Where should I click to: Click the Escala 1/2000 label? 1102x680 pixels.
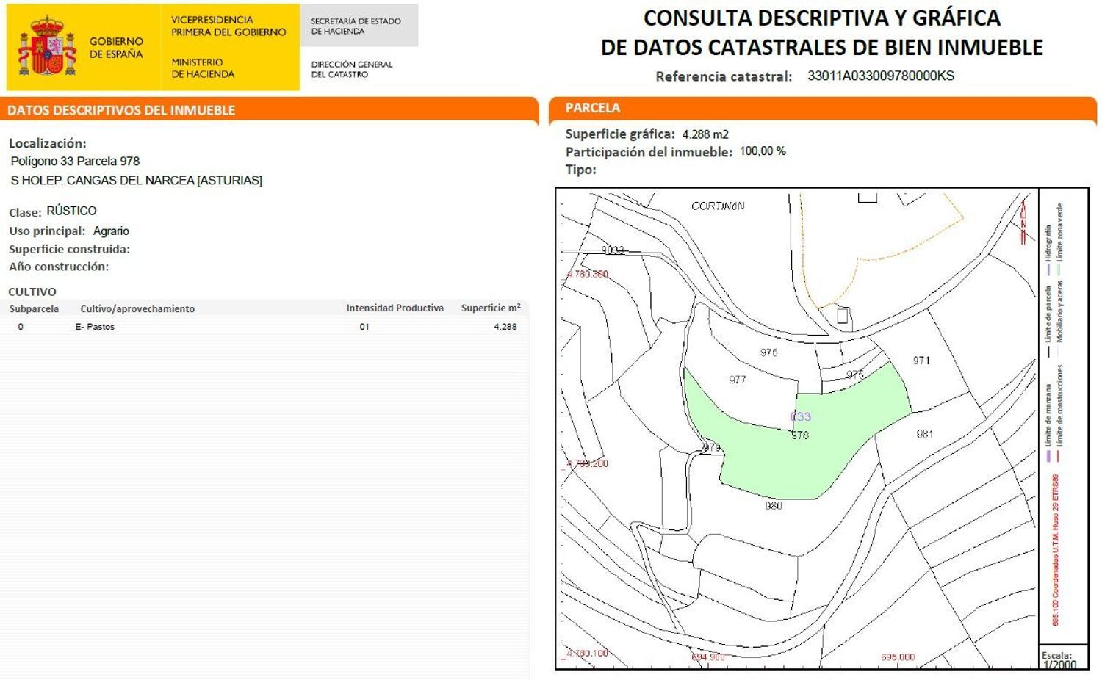(x=1059, y=659)
